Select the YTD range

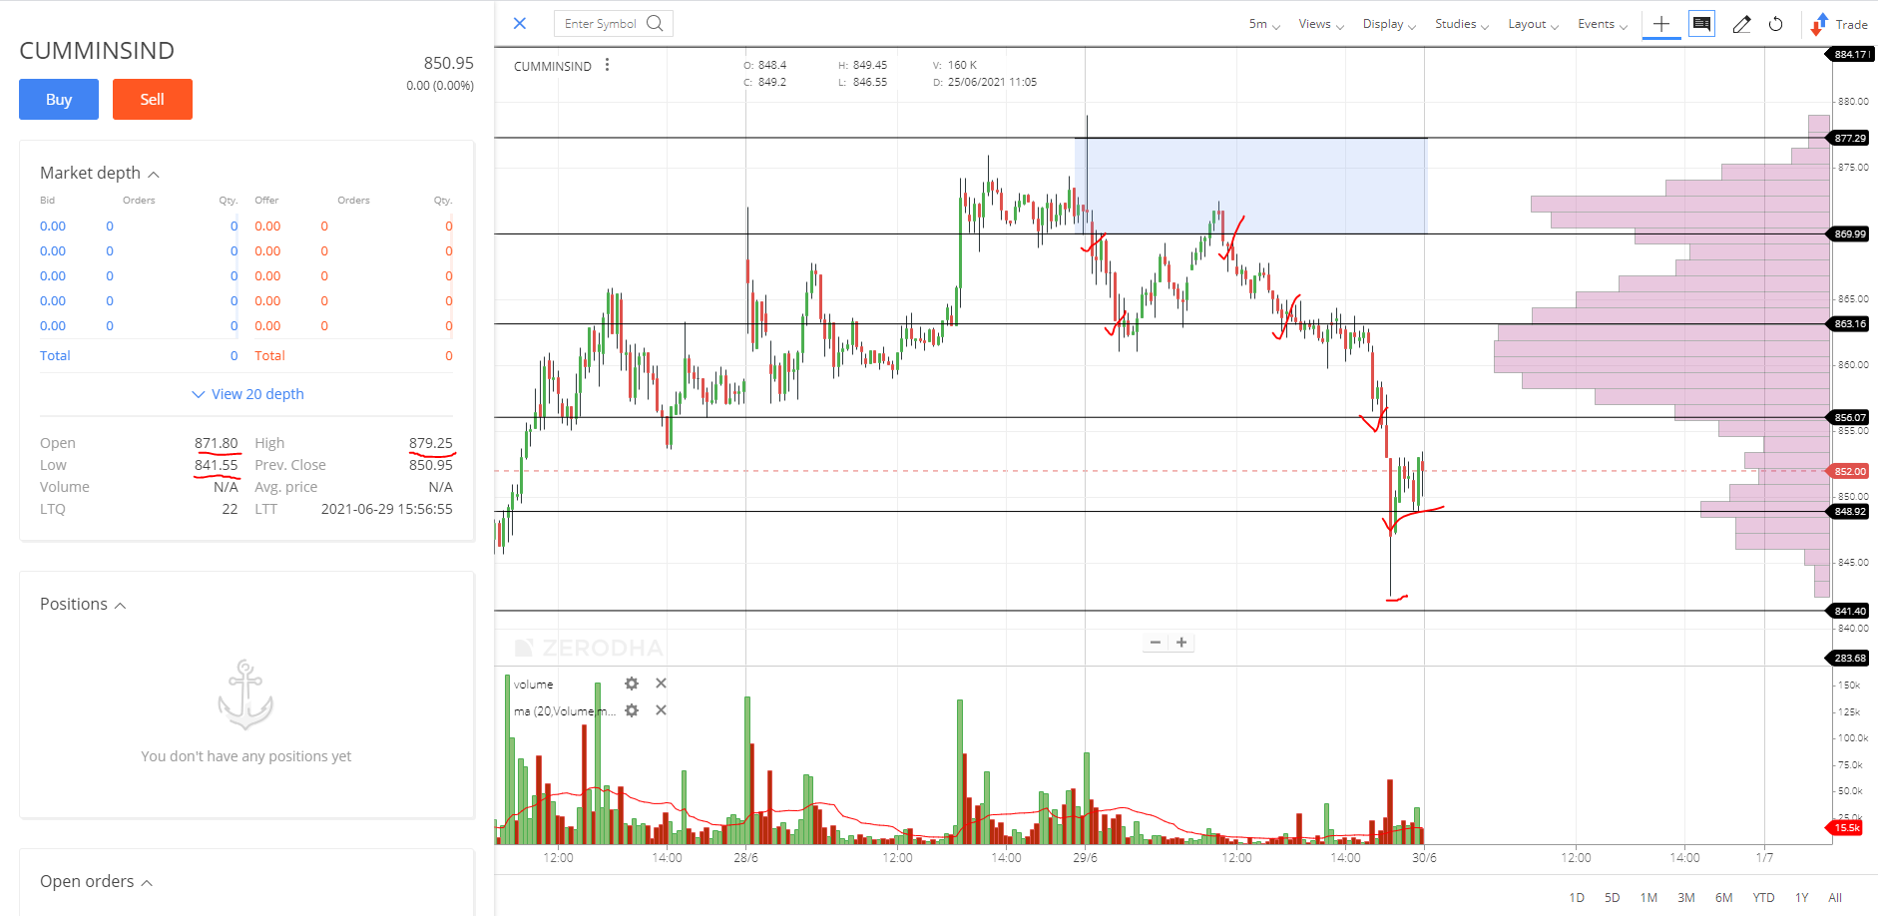(x=1764, y=898)
